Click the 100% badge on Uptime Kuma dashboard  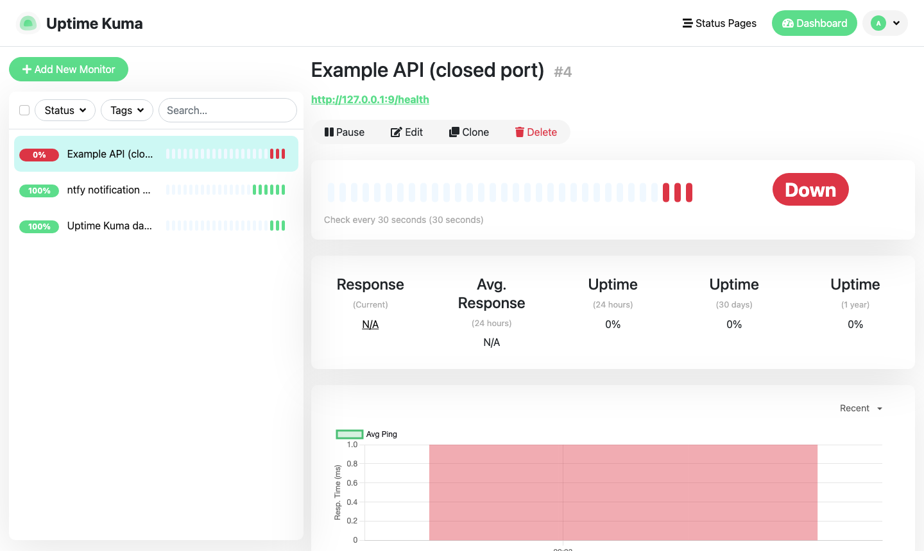tap(39, 226)
